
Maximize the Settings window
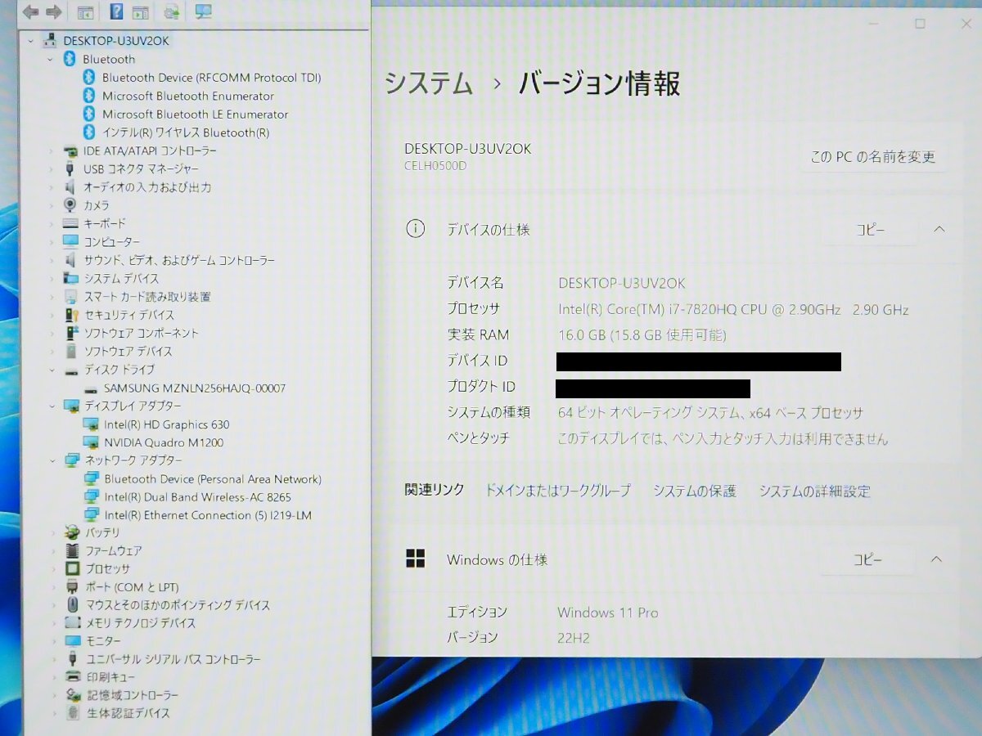tap(921, 24)
